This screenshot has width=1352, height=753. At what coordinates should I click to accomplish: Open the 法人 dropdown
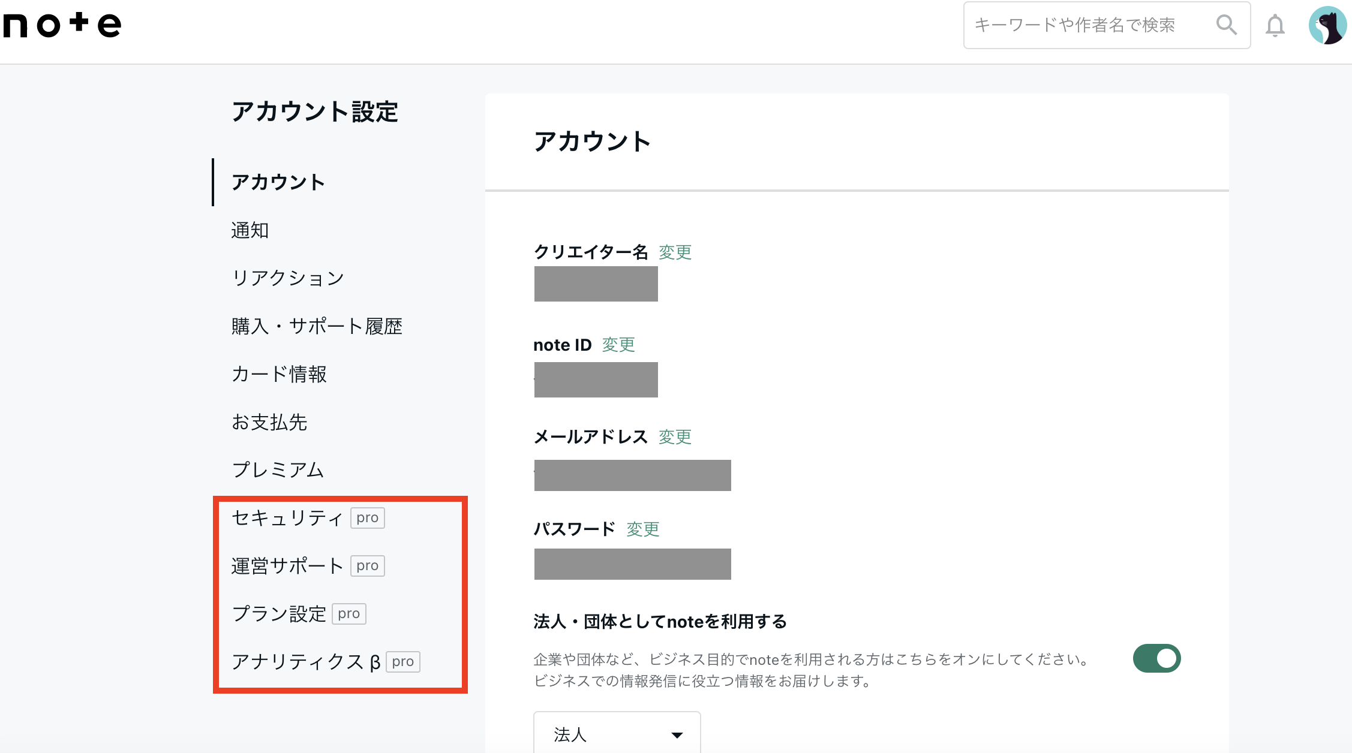coord(617,734)
